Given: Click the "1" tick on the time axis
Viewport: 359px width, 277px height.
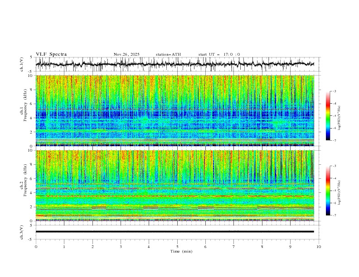Looking at the screenshot, I should click(64, 247).
